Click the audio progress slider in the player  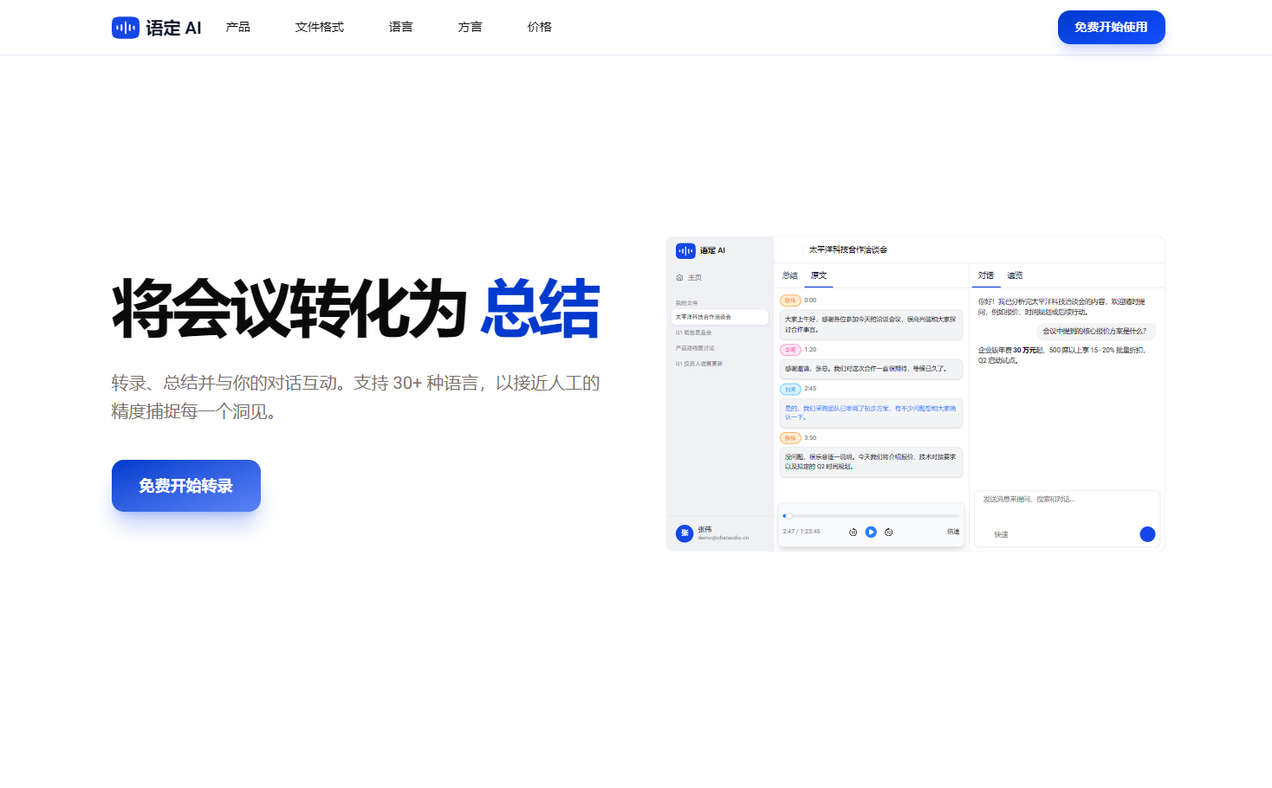click(871, 516)
